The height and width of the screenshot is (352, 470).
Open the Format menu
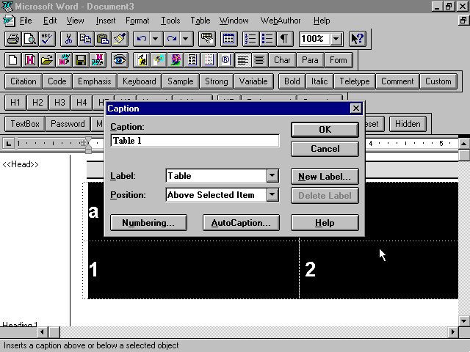coord(137,21)
